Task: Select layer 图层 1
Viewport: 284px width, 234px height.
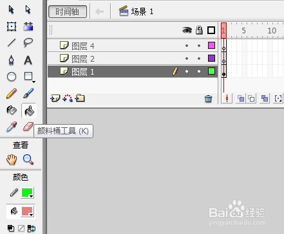Action: click(133, 71)
